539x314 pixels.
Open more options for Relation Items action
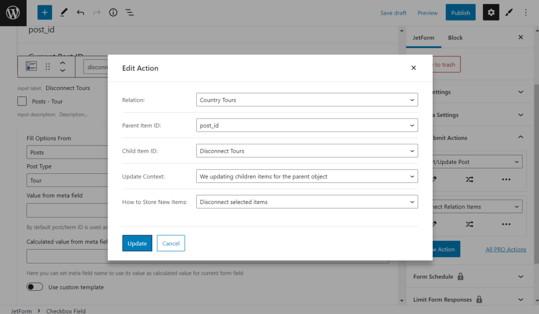[x=506, y=224]
